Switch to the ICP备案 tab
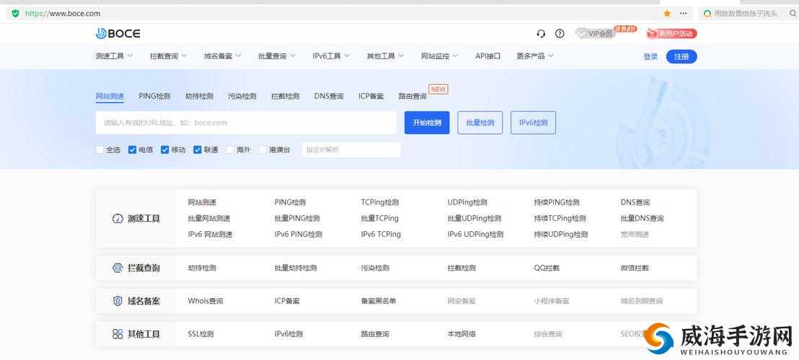Viewport: 799px width, 360px height. point(371,96)
